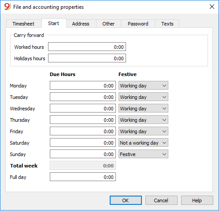Open Sunday 'Festive' dropdown

coord(143,154)
